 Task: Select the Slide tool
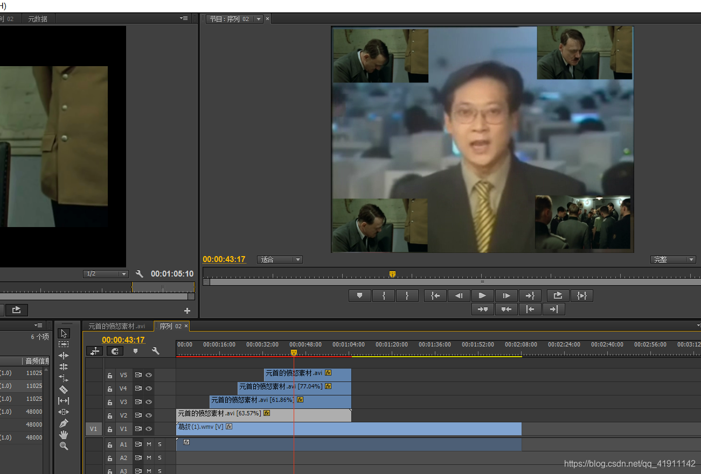(x=64, y=412)
